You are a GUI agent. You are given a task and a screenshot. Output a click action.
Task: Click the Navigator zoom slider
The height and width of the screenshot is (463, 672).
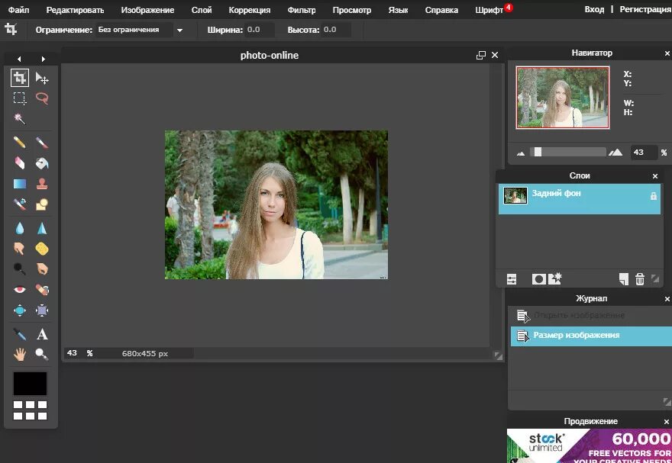568,152
